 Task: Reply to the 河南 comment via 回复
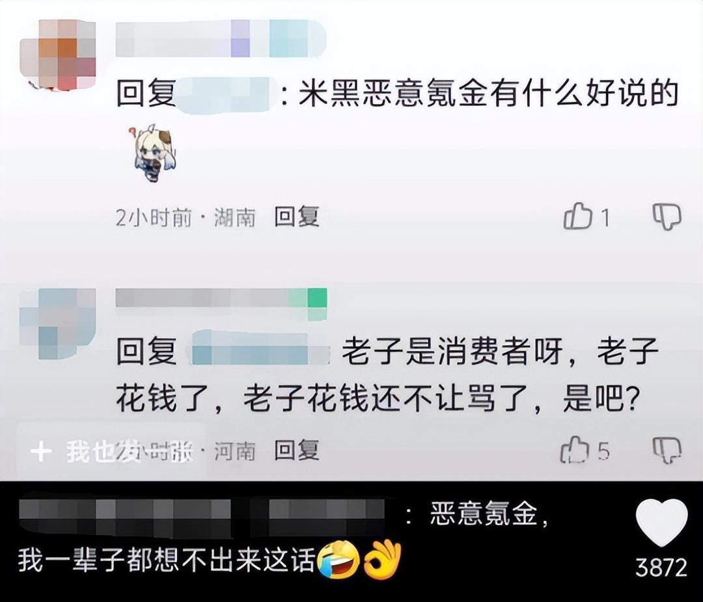coord(296,450)
